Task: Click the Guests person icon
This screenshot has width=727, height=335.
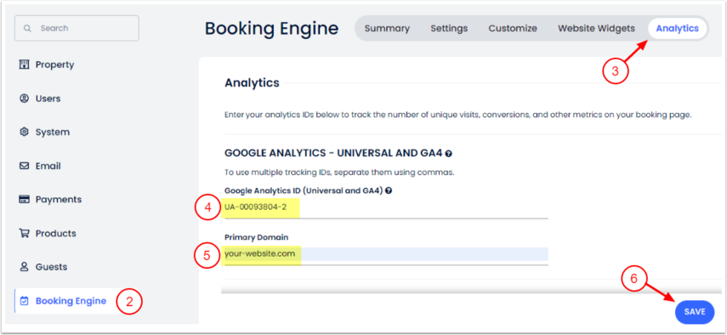Action: [x=24, y=267]
